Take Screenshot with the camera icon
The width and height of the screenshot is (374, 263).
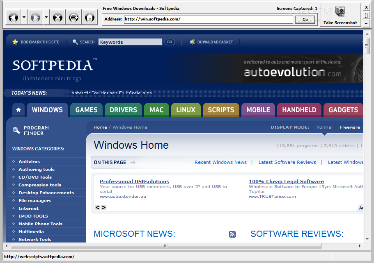[x=340, y=15]
